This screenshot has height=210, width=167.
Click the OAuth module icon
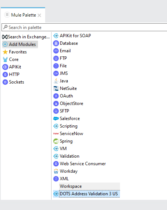[56, 96]
